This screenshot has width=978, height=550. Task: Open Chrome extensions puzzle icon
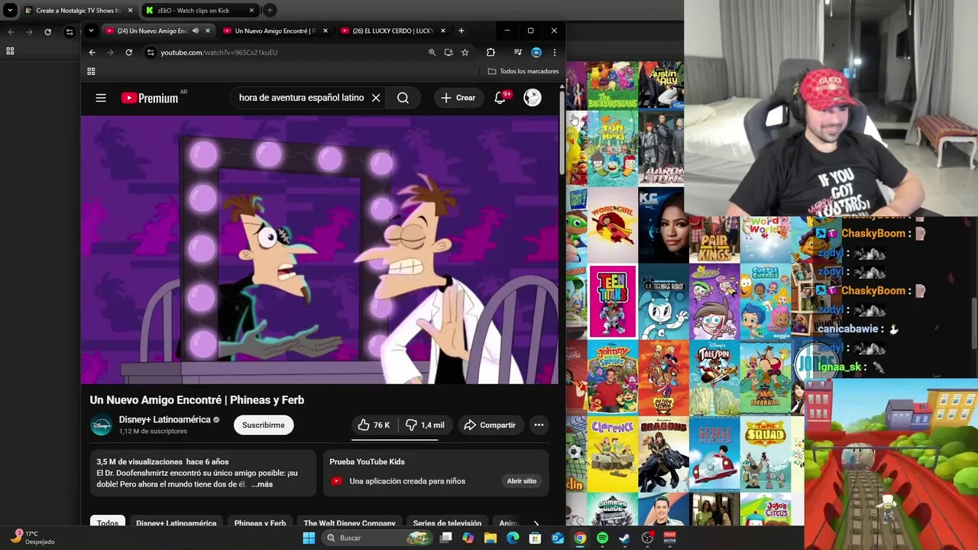click(x=491, y=52)
